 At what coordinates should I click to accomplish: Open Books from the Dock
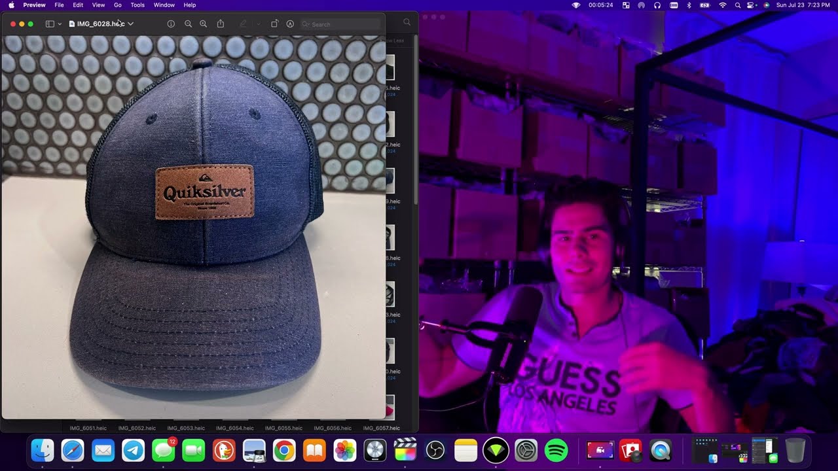pyautogui.click(x=314, y=450)
